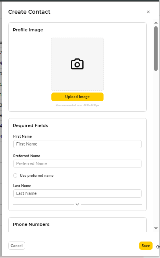Save the new contact
Screen dimensions: 160x258
pyautogui.click(x=146, y=246)
